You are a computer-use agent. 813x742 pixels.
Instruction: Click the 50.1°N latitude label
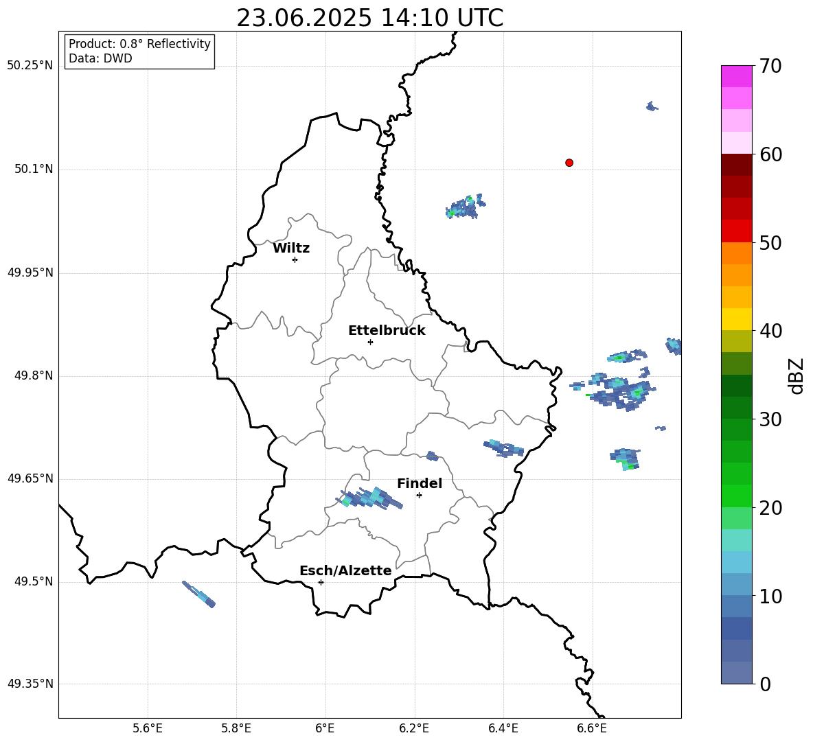click(34, 170)
